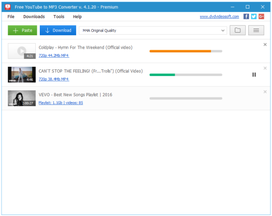Remove the VEVO Best New Songs playlist item
Viewport: 272px width, 216px height.
coord(265,92)
